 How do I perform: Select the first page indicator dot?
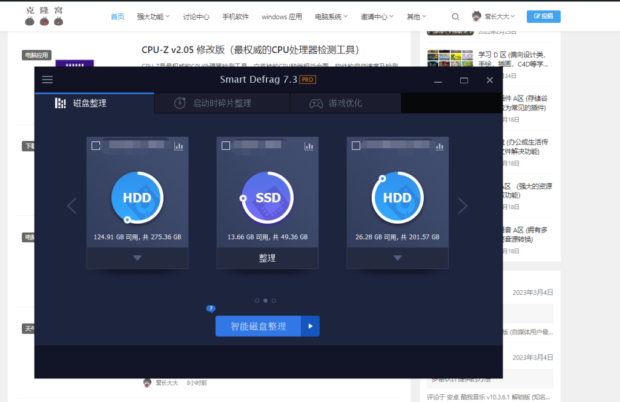pos(257,300)
